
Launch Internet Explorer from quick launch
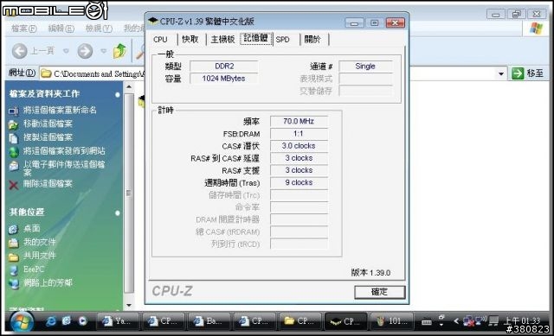pyautogui.click(x=51, y=320)
